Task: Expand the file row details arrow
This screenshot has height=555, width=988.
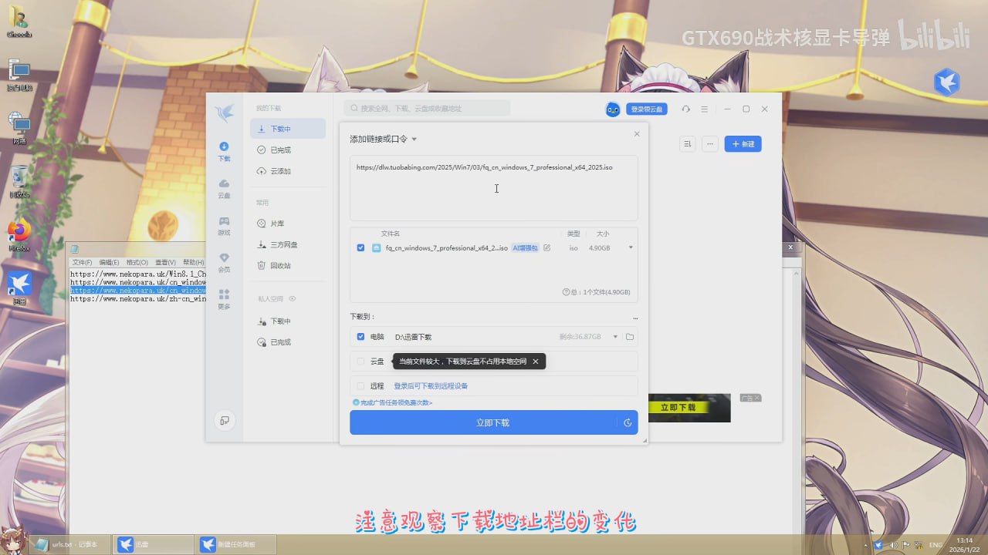Action: 631,248
